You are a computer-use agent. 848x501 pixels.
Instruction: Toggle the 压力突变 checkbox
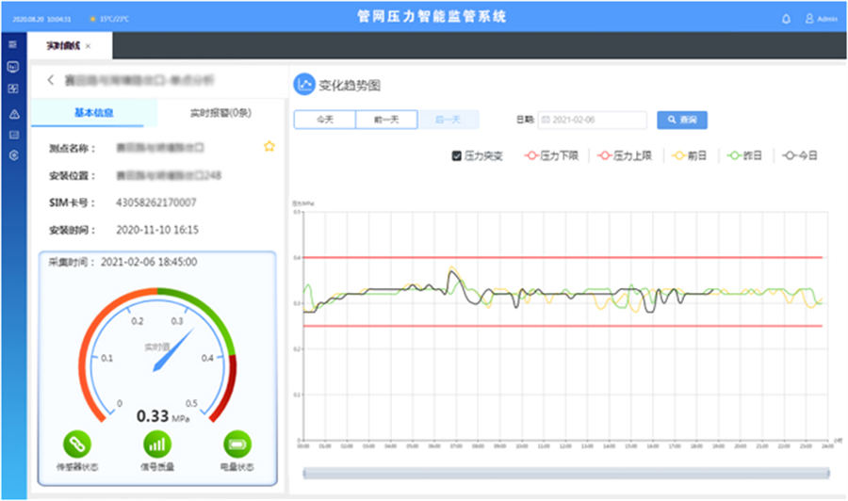(456, 155)
